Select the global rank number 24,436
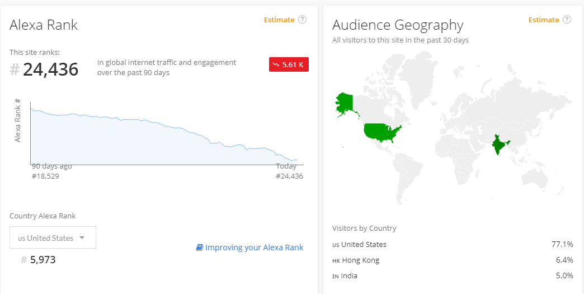 click(51, 69)
